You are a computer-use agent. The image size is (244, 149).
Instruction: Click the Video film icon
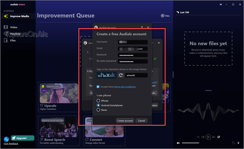pyautogui.click(x=6, y=27)
